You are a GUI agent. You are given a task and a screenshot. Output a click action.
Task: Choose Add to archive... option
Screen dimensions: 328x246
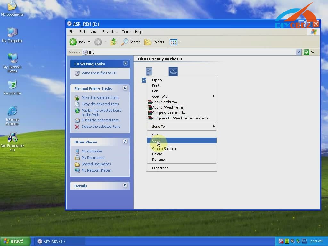(182, 102)
